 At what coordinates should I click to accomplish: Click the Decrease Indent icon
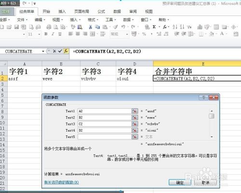coord(177,34)
